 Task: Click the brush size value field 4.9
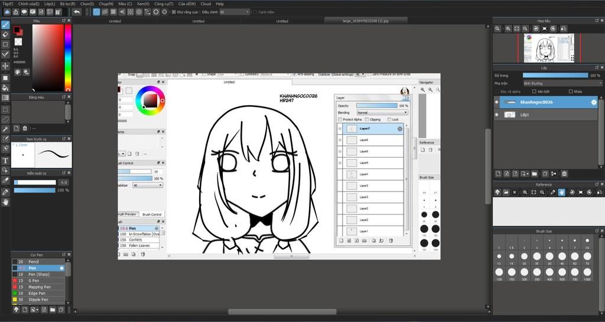click(x=63, y=183)
